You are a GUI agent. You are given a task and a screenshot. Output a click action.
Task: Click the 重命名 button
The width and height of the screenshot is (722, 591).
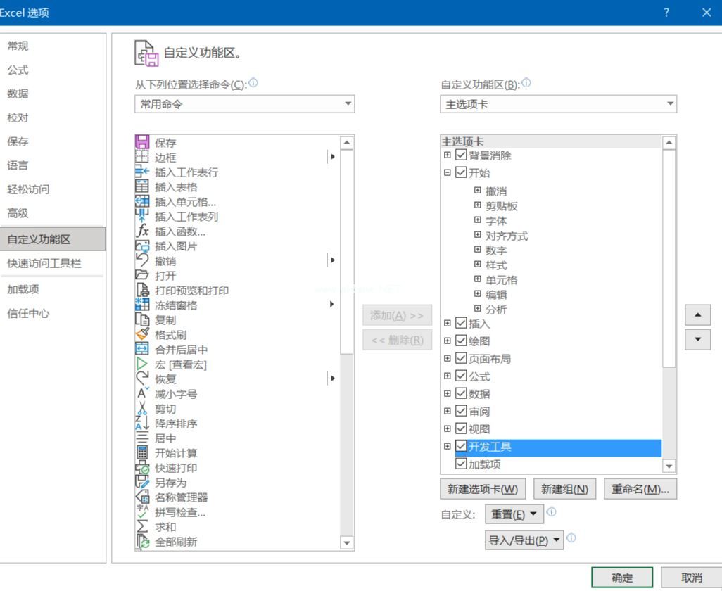pos(640,489)
